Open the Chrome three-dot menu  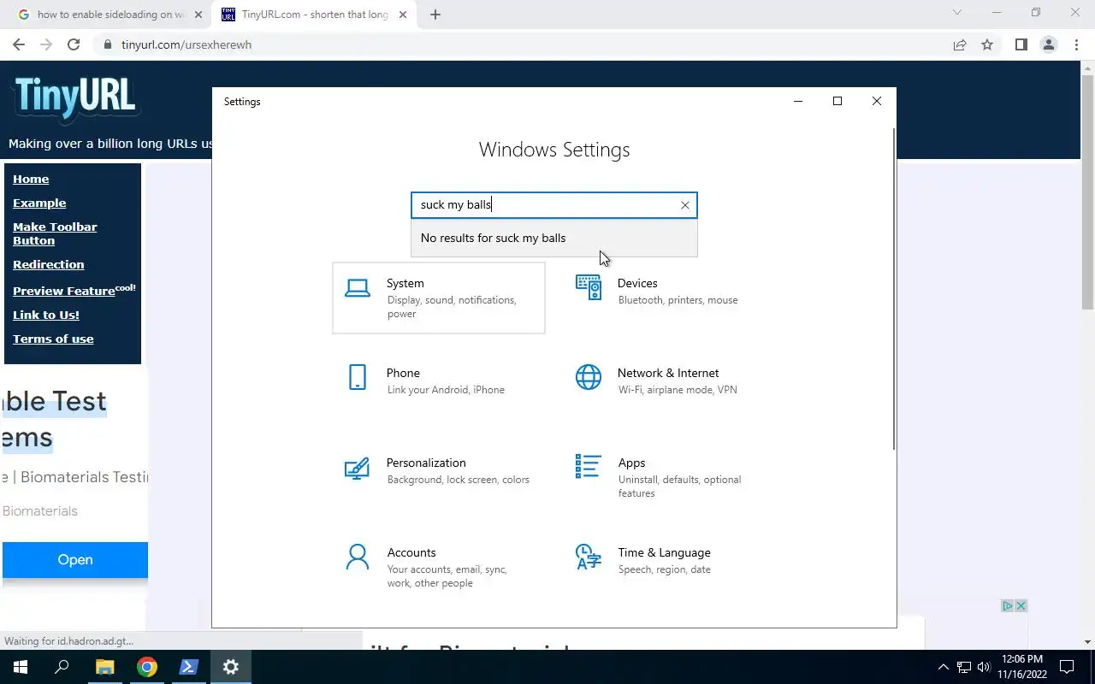coord(1075,44)
